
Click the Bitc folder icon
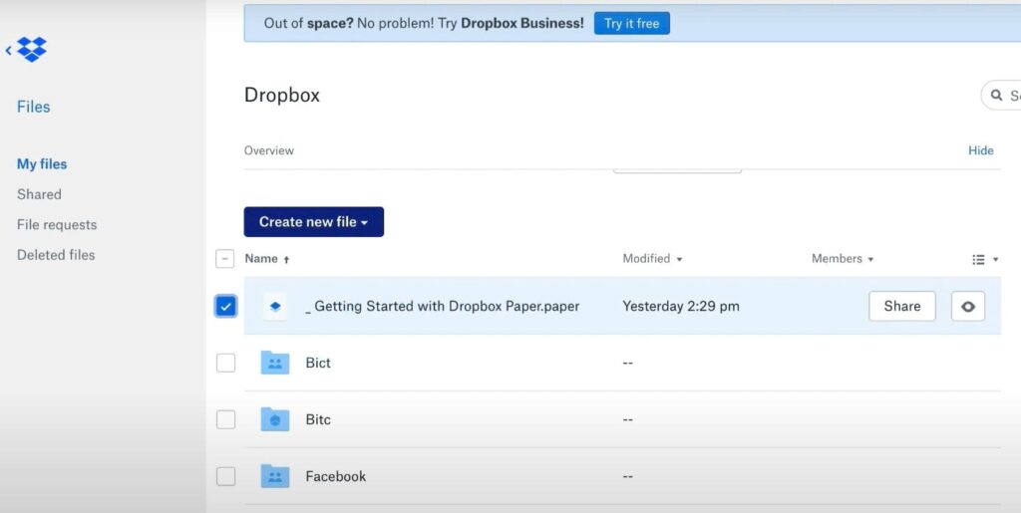pyautogui.click(x=275, y=419)
